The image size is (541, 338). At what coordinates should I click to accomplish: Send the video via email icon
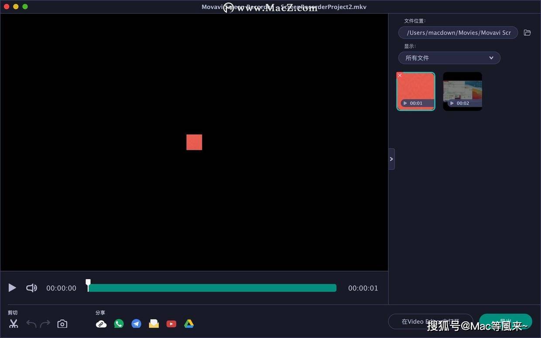154,324
